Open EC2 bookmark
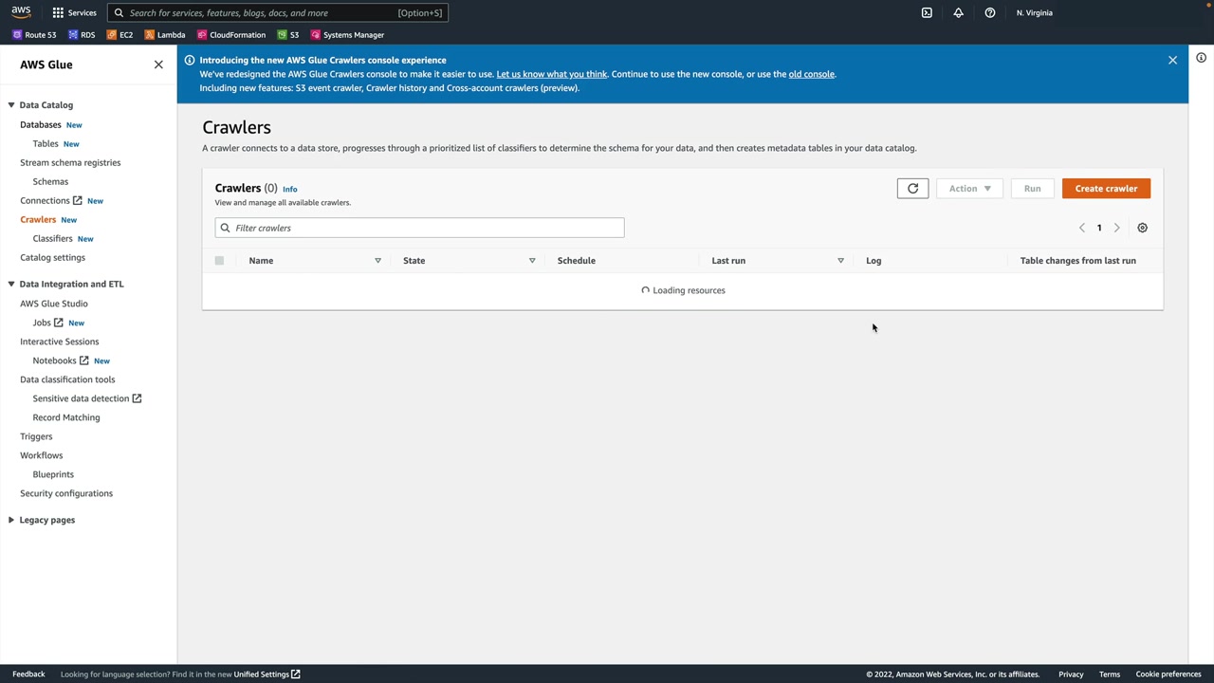 (120, 35)
